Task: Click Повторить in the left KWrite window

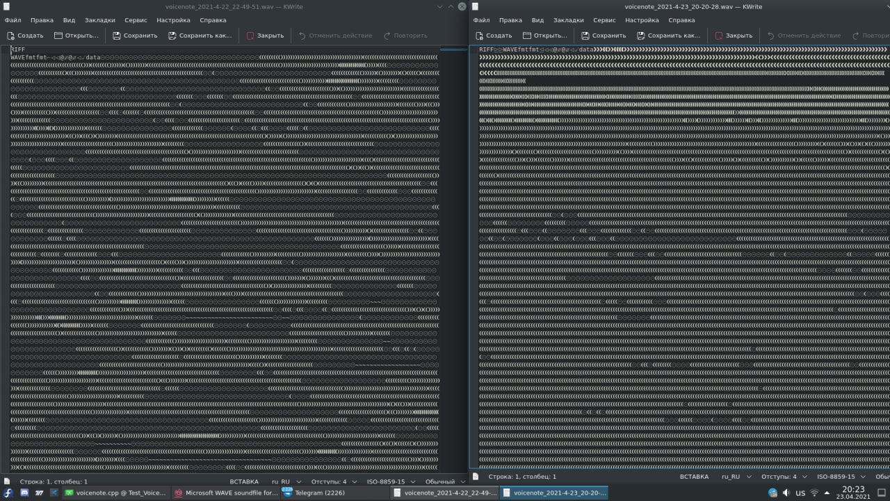Action: coord(405,35)
